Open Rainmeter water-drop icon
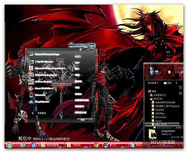 (31, 95)
